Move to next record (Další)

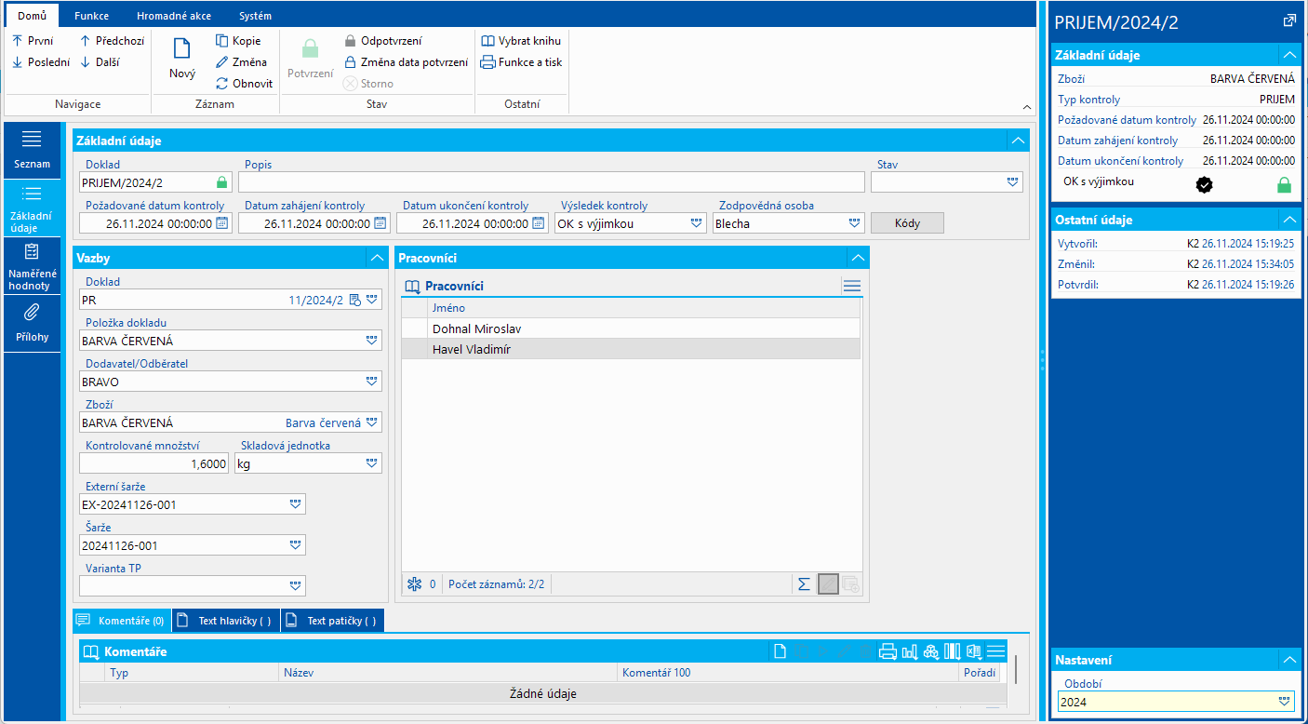pos(100,62)
